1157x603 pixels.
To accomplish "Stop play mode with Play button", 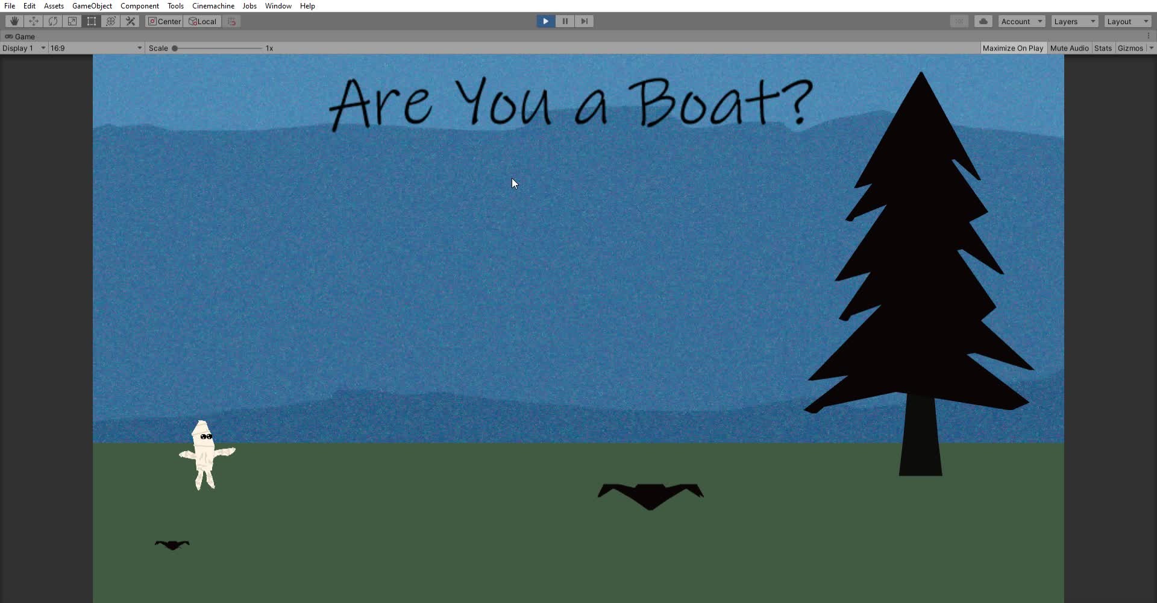I will [545, 21].
